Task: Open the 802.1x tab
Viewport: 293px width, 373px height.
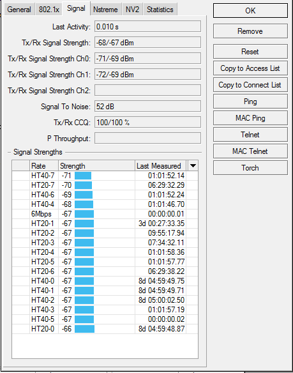Action: coord(49,10)
